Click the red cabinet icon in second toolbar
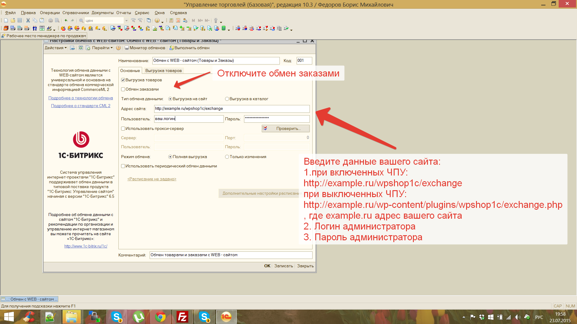577x324 pixels. (x=6, y=28)
